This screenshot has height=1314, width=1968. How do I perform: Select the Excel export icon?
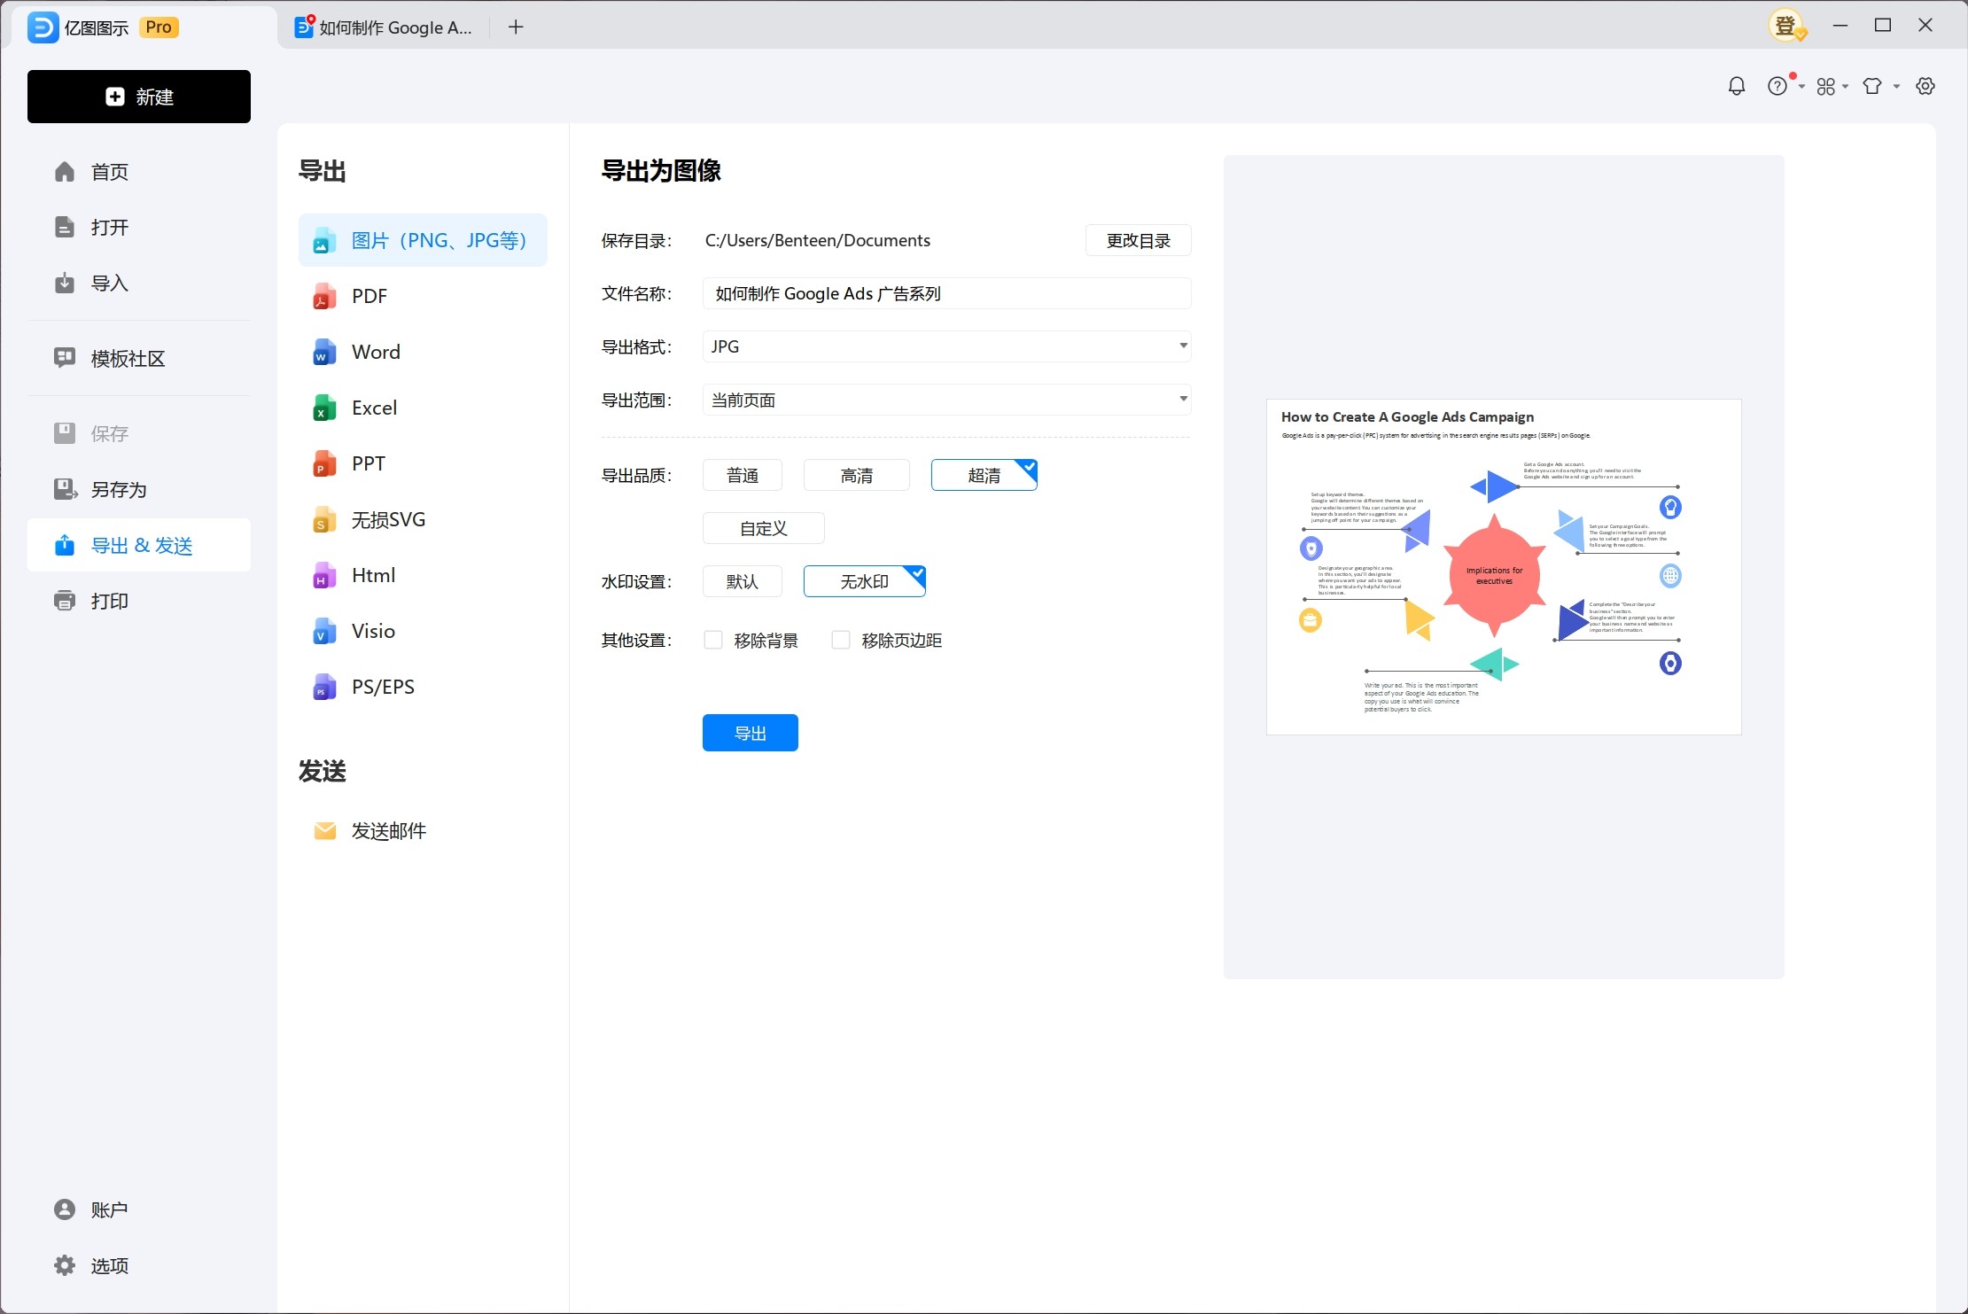(324, 408)
